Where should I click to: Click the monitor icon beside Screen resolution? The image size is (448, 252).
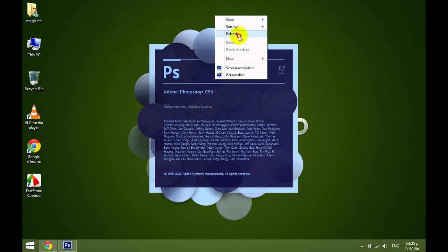point(219,68)
